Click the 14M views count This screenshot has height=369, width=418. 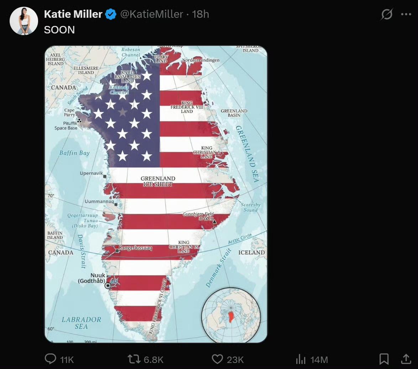[319, 360]
